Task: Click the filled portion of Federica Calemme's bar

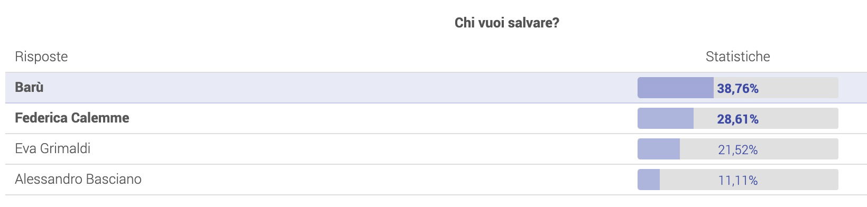Action: click(666, 118)
